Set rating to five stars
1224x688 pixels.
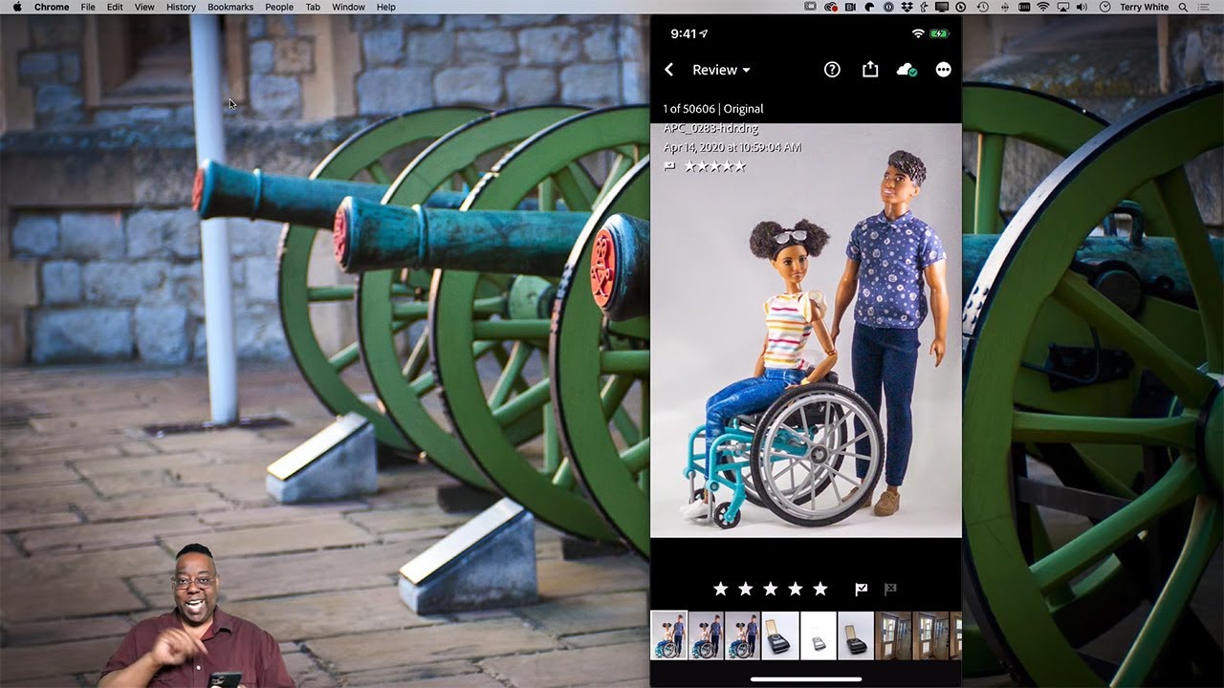point(820,589)
